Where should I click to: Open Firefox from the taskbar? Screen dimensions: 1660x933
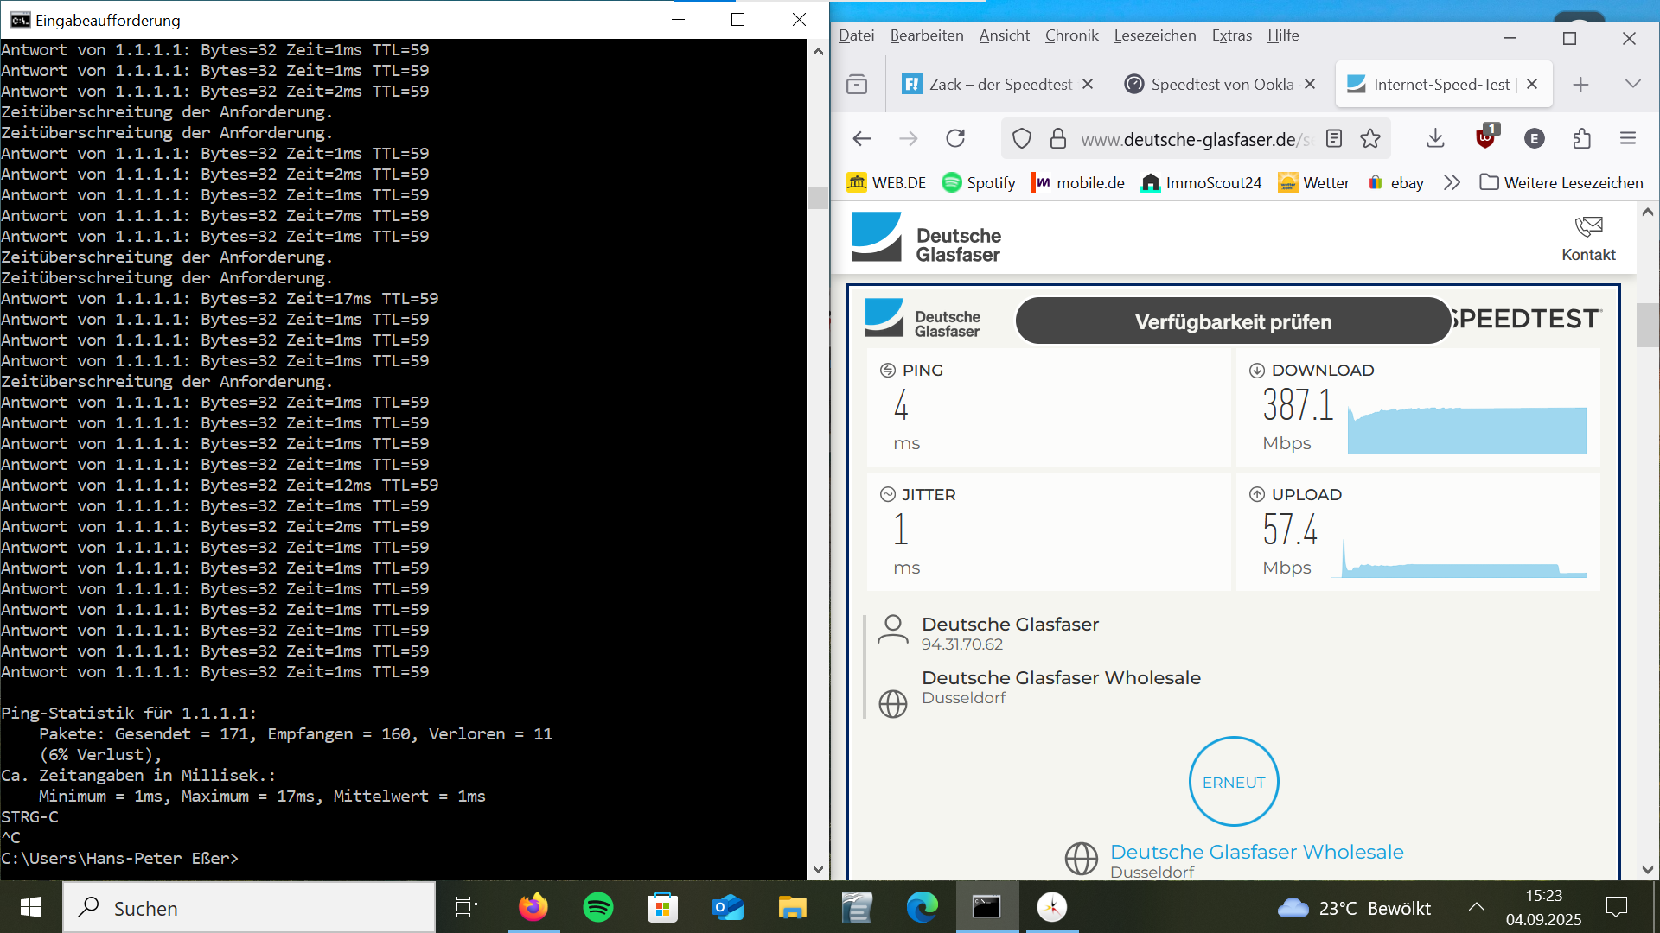click(533, 907)
